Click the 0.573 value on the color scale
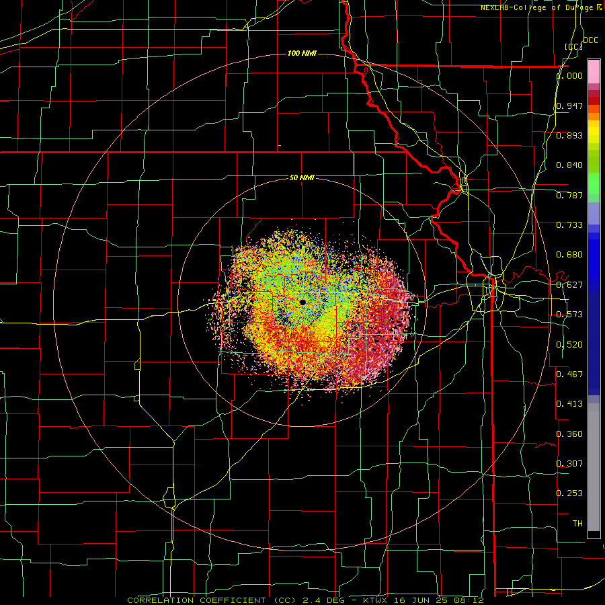 [569, 315]
